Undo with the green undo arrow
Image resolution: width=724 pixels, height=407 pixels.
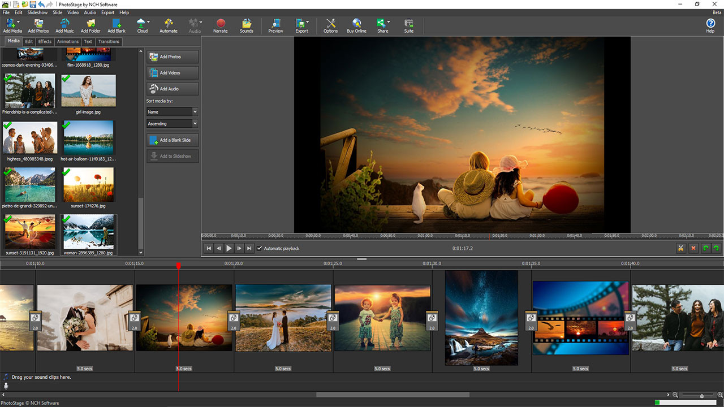coord(705,248)
